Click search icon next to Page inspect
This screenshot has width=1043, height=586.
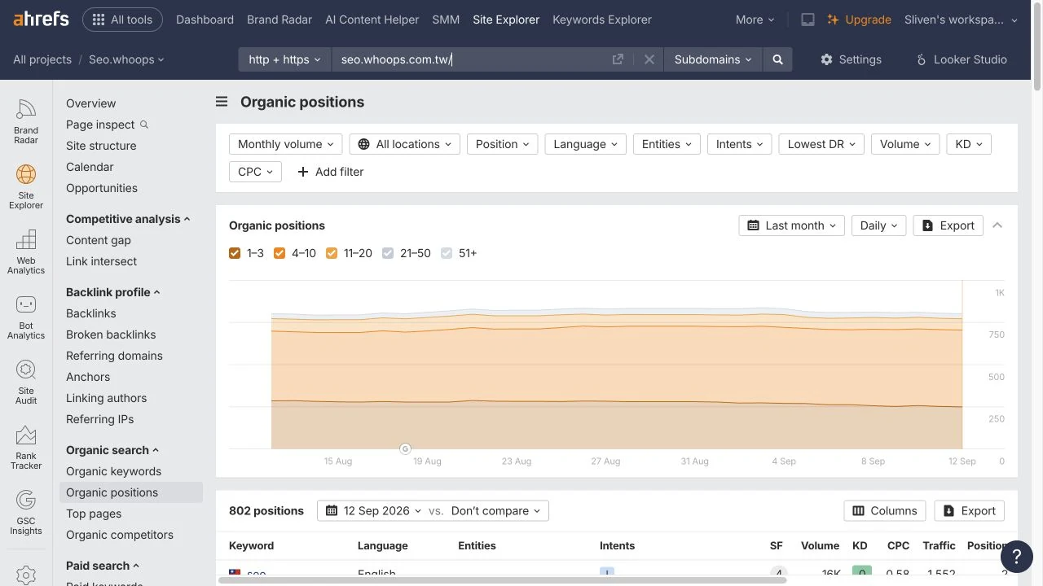[144, 125]
